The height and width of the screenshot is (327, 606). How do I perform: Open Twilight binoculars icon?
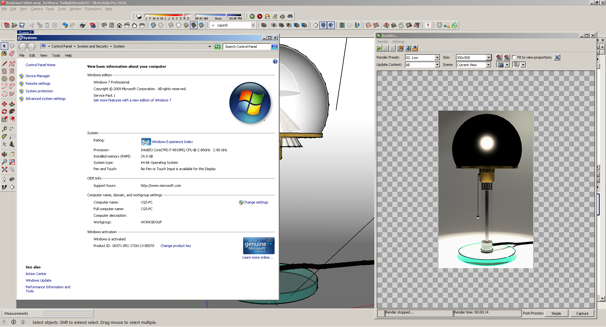tap(290, 16)
